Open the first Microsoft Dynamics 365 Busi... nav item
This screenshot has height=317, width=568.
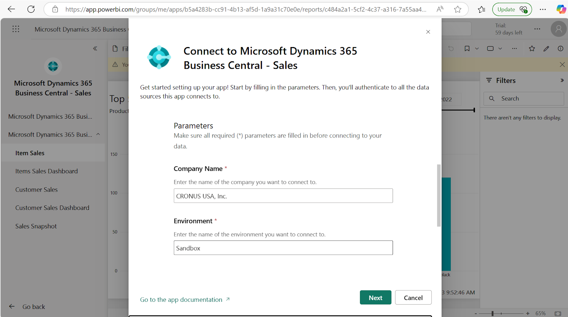pos(50,117)
